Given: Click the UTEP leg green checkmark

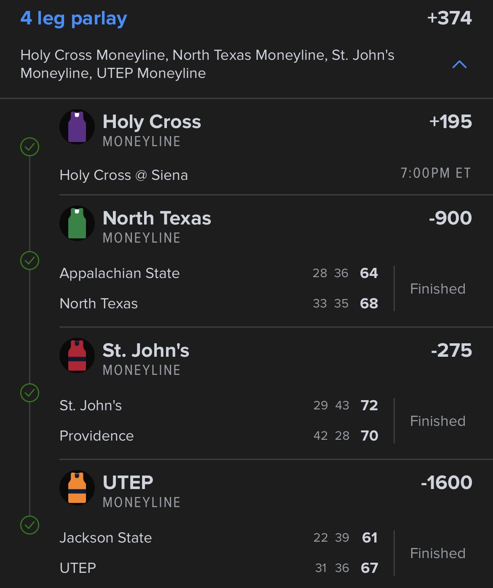Looking at the screenshot, I should (30, 525).
